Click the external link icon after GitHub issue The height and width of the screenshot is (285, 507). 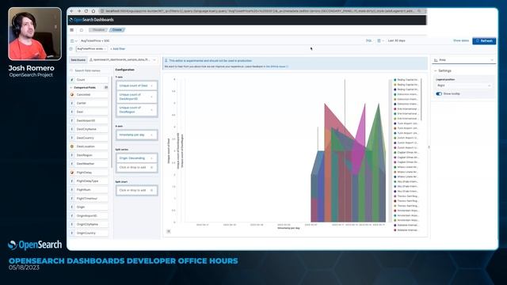[287, 66]
